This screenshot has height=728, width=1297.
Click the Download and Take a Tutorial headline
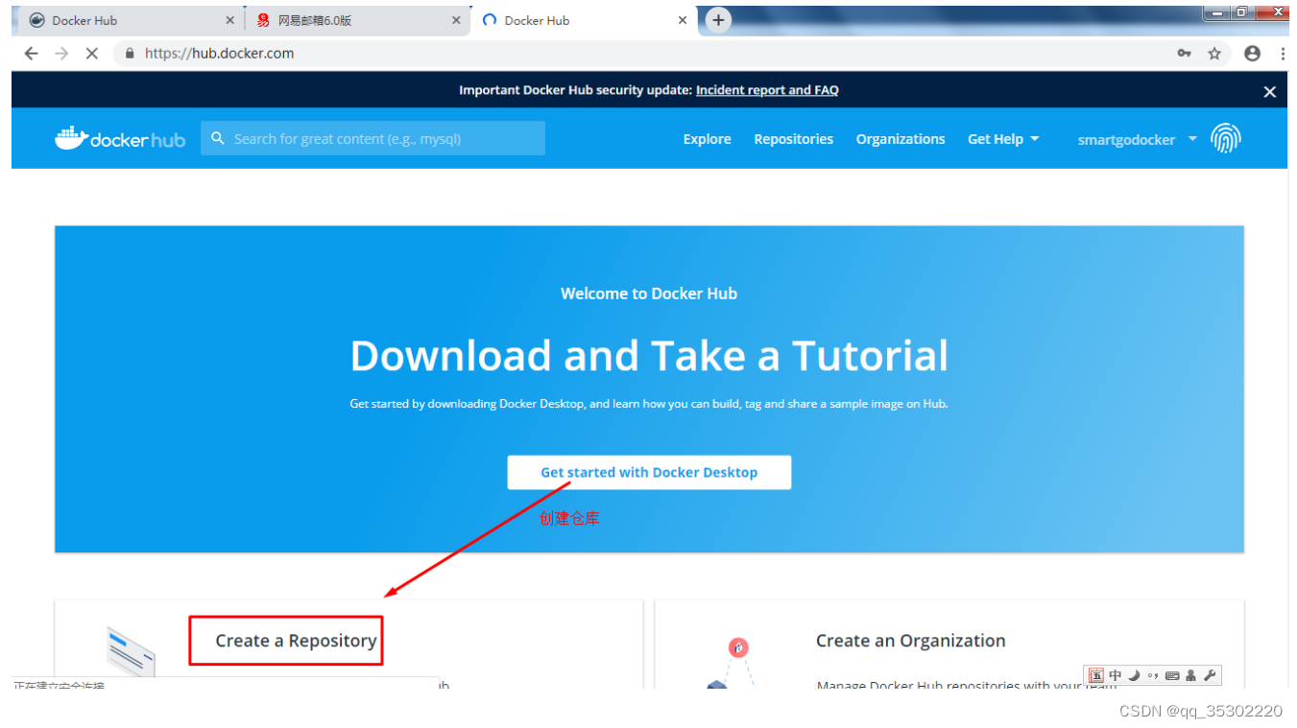[649, 356]
